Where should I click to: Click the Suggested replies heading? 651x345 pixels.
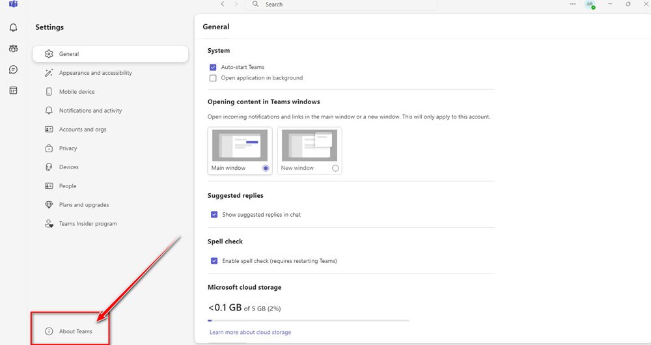click(236, 195)
